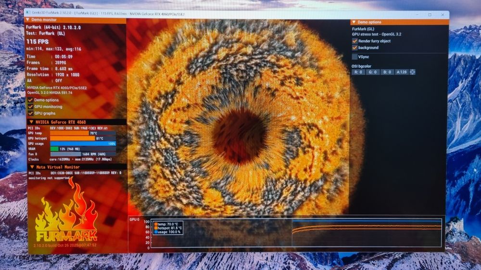481x270 pixels.
Task: Click the fan 0 1684 RPM bar
Action: pyautogui.click(x=83, y=154)
